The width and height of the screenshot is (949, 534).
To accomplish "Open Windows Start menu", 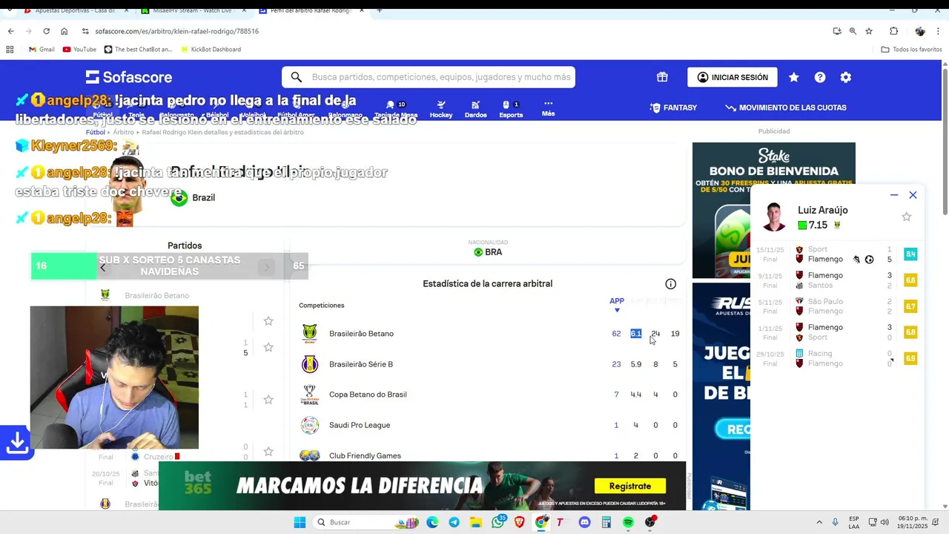I will [x=300, y=522].
